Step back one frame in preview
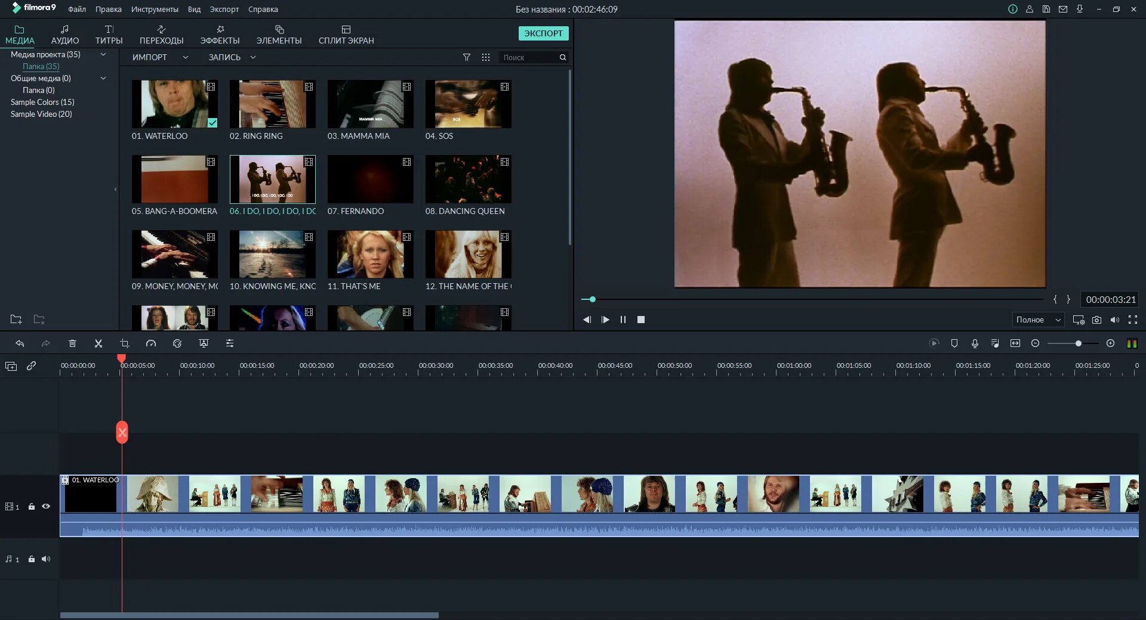 [587, 320]
